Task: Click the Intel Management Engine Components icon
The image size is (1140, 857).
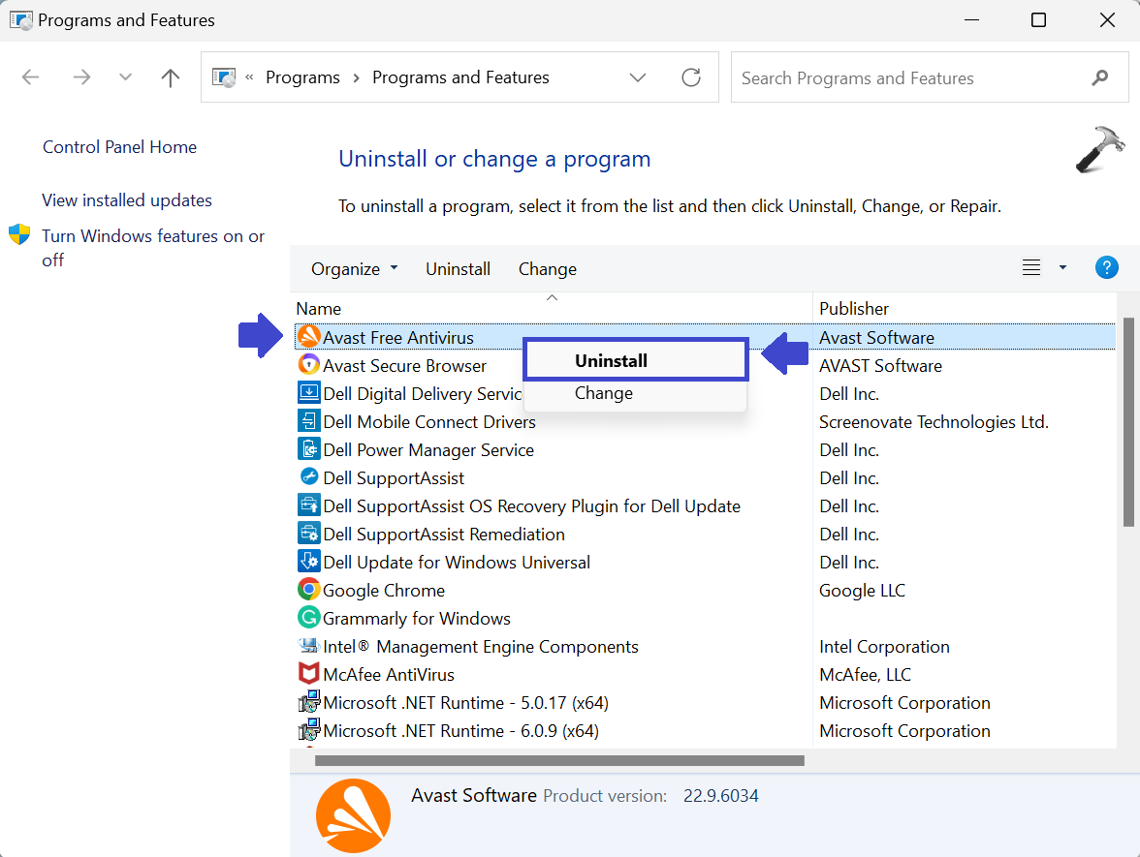Action: click(309, 646)
